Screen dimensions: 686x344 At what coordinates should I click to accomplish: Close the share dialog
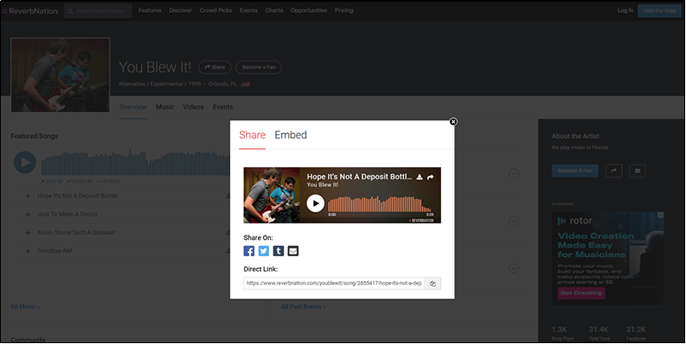point(454,121)
